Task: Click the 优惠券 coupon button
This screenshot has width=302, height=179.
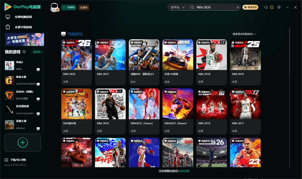Action: [84, 7]
